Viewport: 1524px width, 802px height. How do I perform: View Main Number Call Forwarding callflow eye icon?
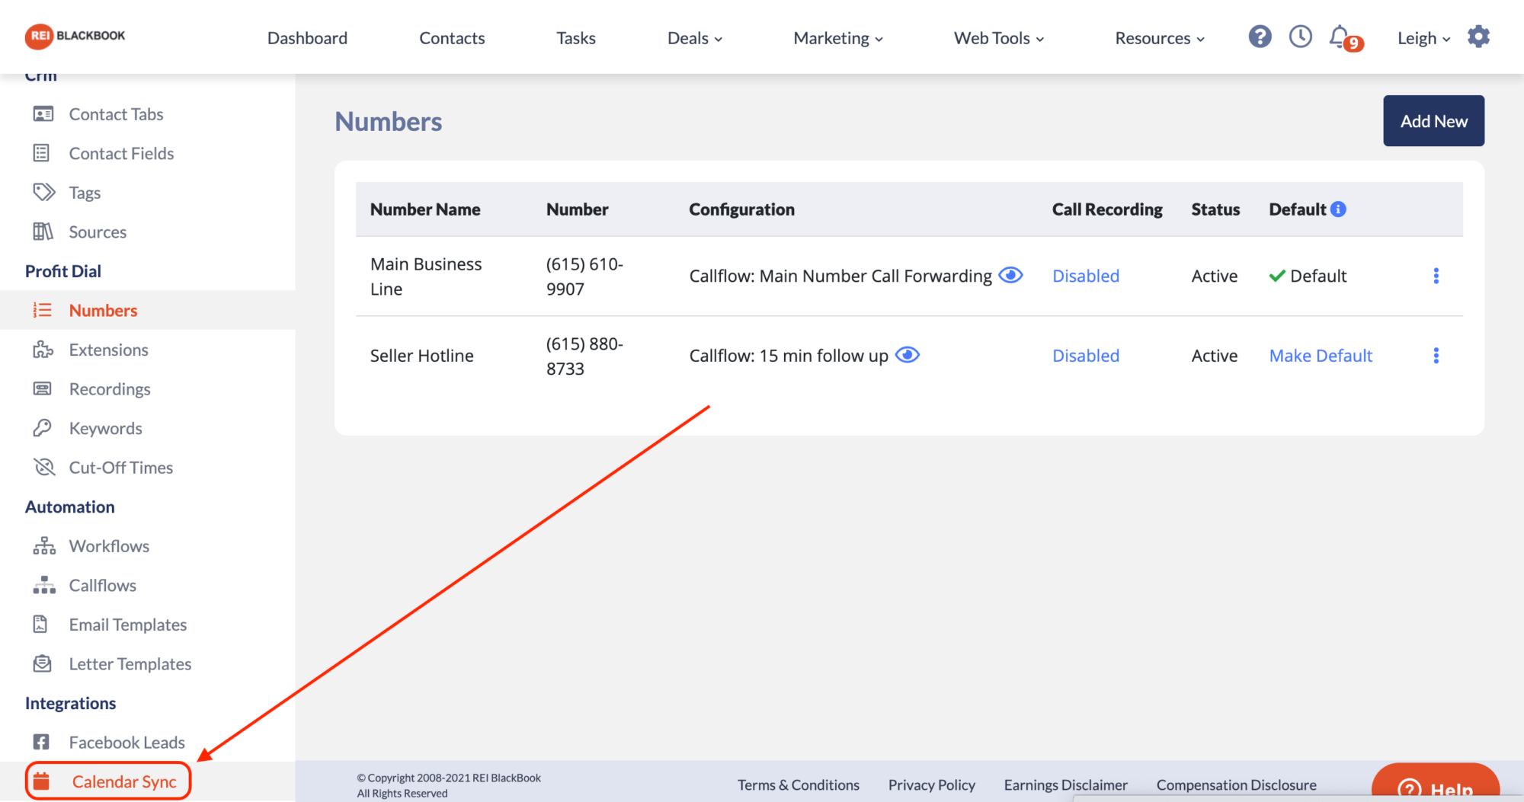(x=1010, y=275)
